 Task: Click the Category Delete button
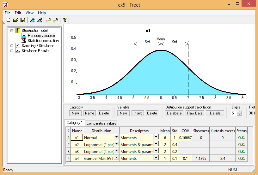pyautogui.click(x=104, y=113)
